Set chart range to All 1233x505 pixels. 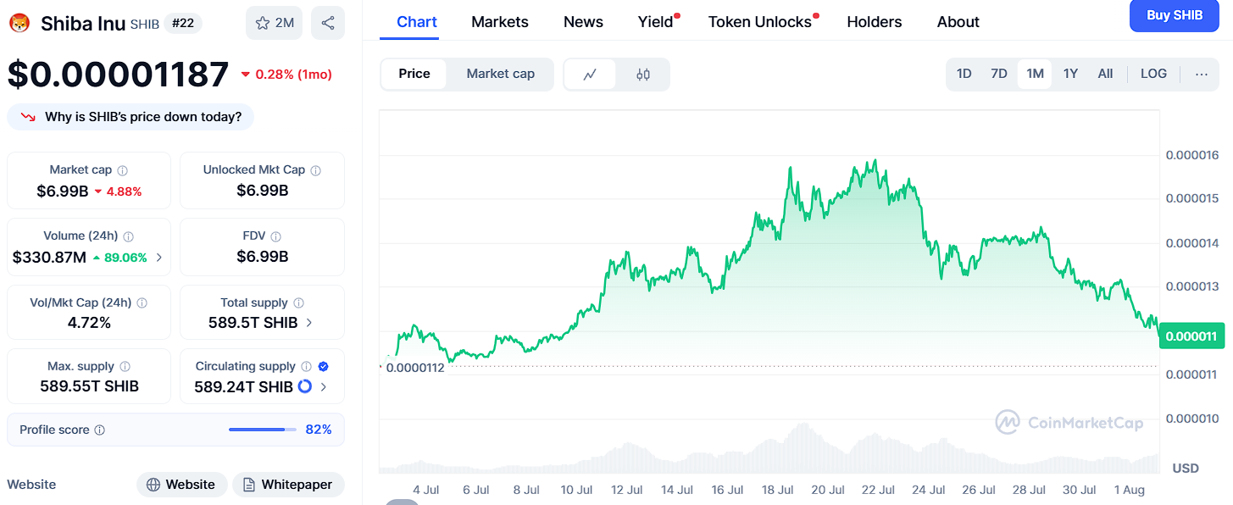pyautogui.click(x=1105, y=74)
